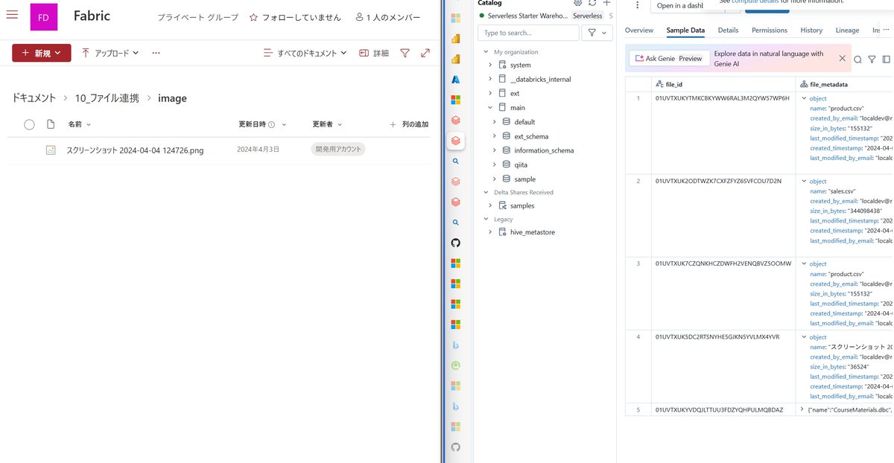
Task: Refresh the Catalog tree
Action: point(592,3)
